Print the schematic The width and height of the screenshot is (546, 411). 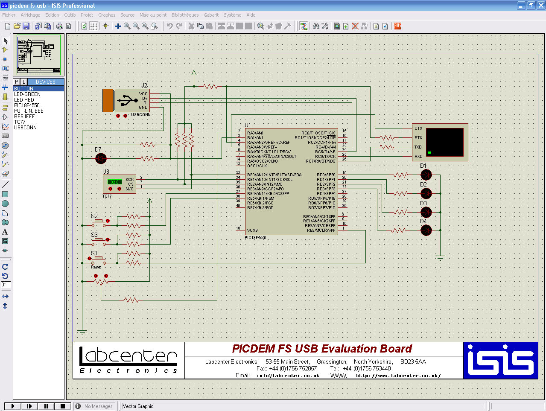pyautogui.click(x=60, y=26)
